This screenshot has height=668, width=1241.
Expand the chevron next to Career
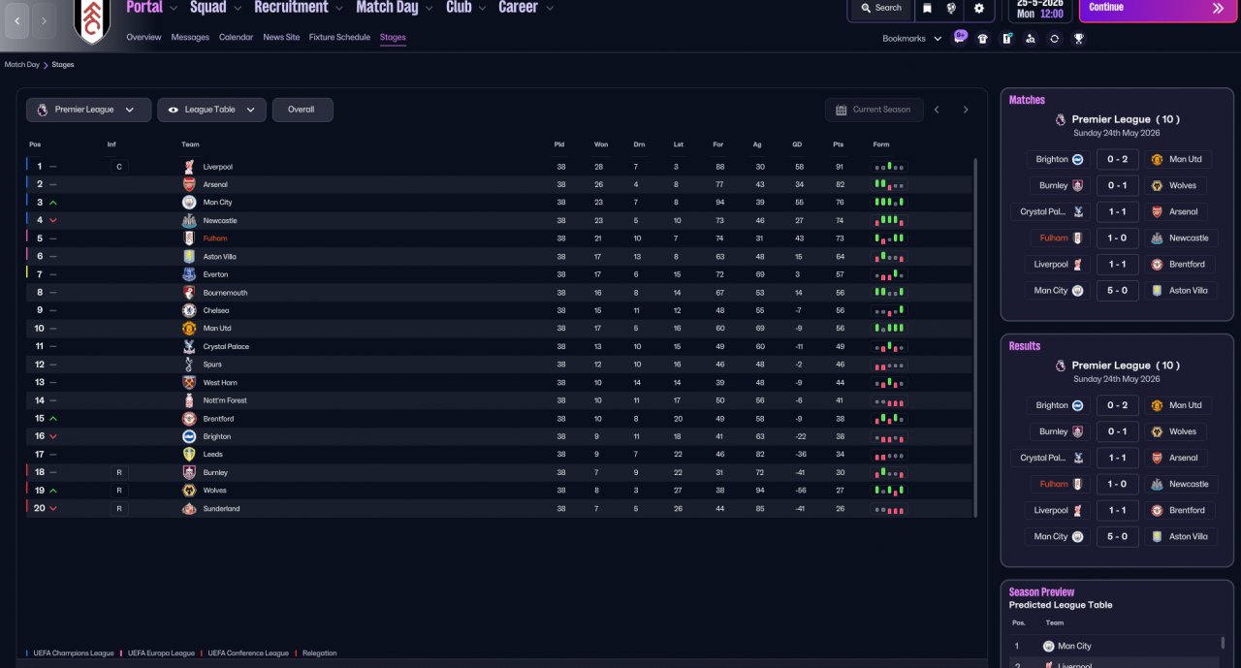(549, 8)
